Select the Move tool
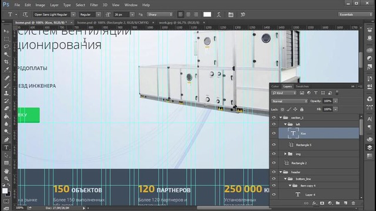Image resolution: width=376 pixels, height=211 pixels. click(6, 31)
